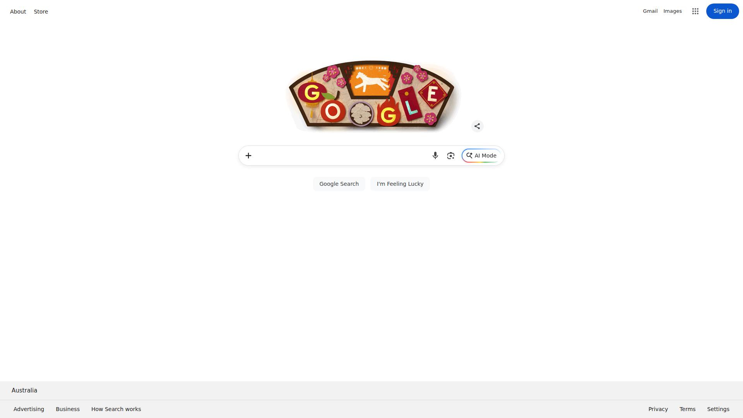743x418 pixels.
Task: Open search by image camera icon
Action: [451, 156]
